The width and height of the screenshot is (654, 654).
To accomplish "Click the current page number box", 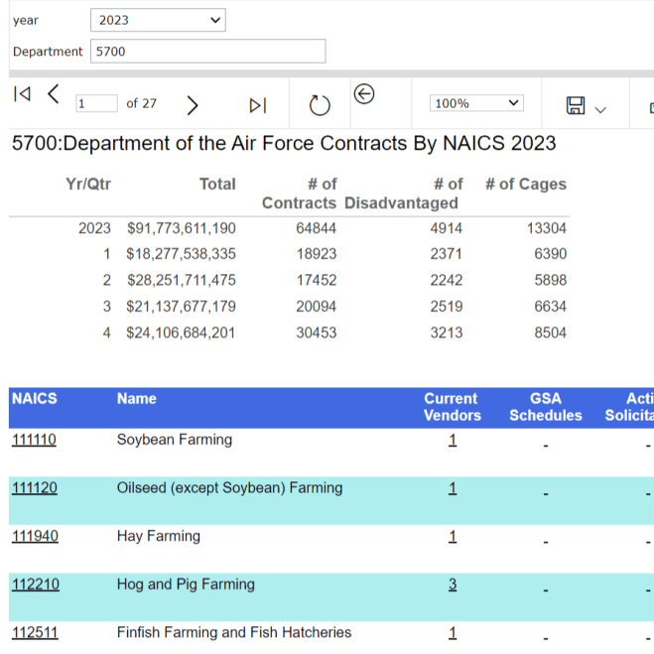I will (96, 103).
